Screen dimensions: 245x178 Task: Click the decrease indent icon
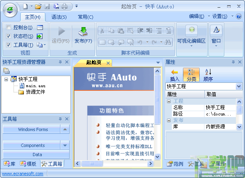tap(150, 31)
